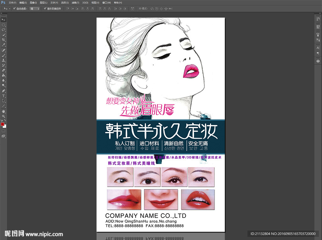Open the 视图(V) menu
The image size is (322, 240).
tap(95, 3)
